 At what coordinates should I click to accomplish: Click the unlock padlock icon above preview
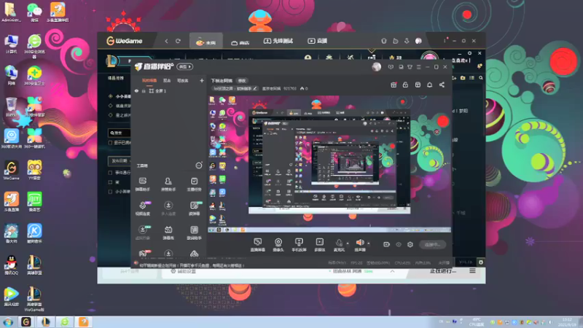pos(405,85)
